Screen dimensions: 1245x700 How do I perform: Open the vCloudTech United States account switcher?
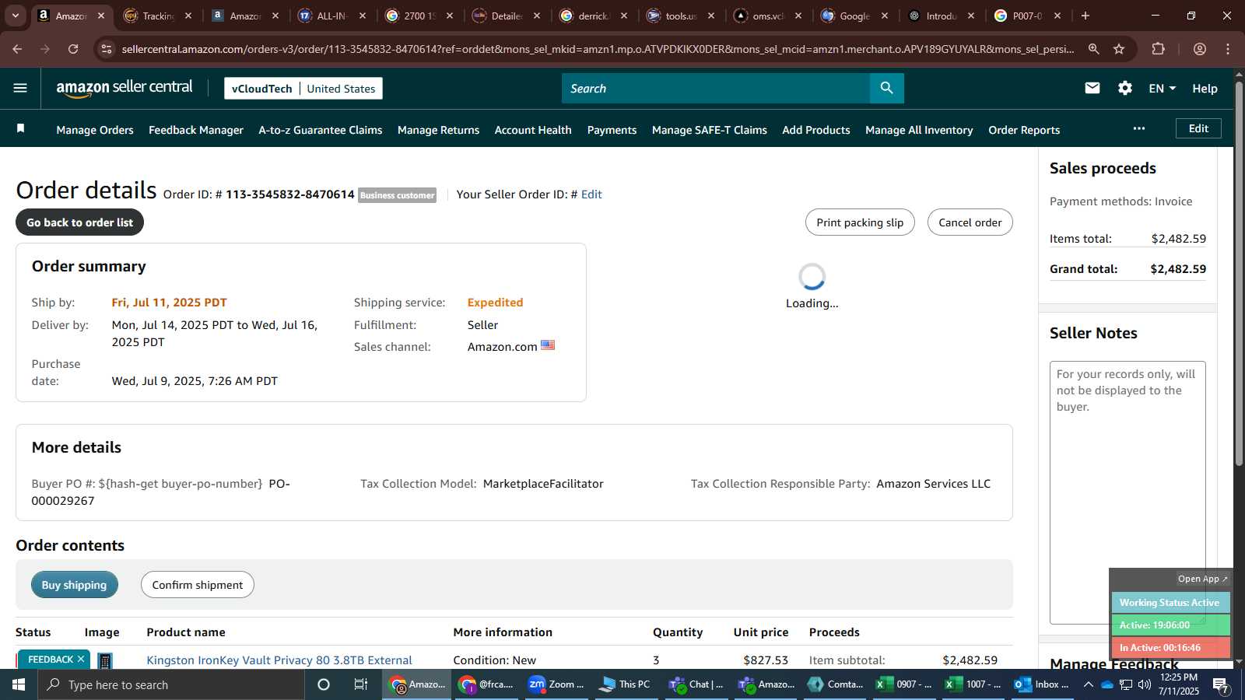point(303,89)
